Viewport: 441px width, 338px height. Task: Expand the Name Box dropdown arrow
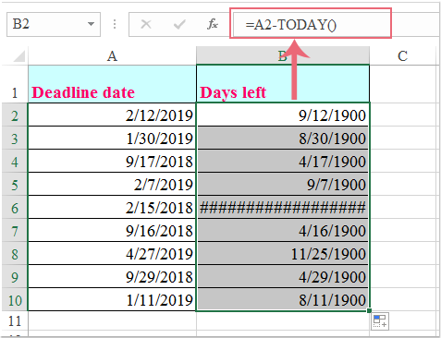click(x=91, y=24)
